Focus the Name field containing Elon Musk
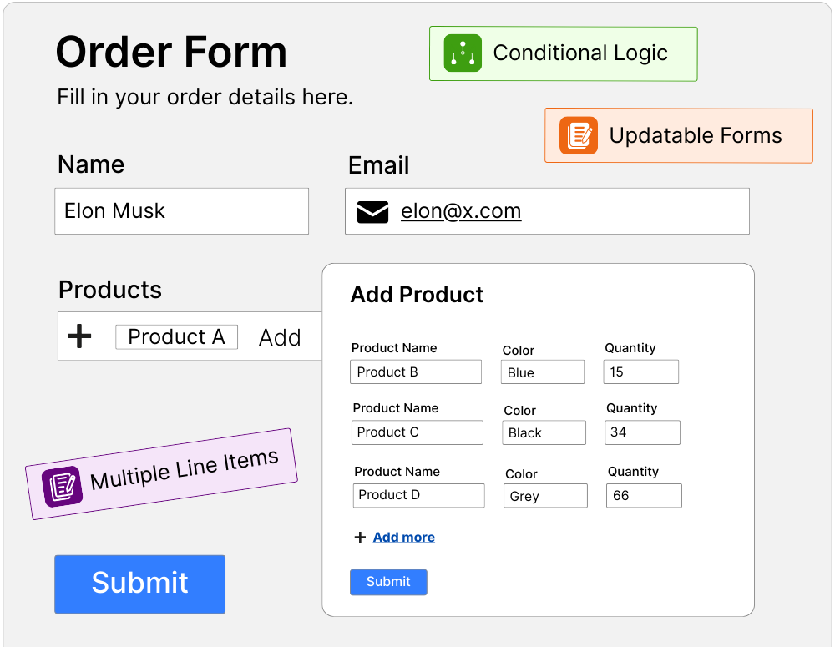835x647 pixels. (x=181, y=211)
